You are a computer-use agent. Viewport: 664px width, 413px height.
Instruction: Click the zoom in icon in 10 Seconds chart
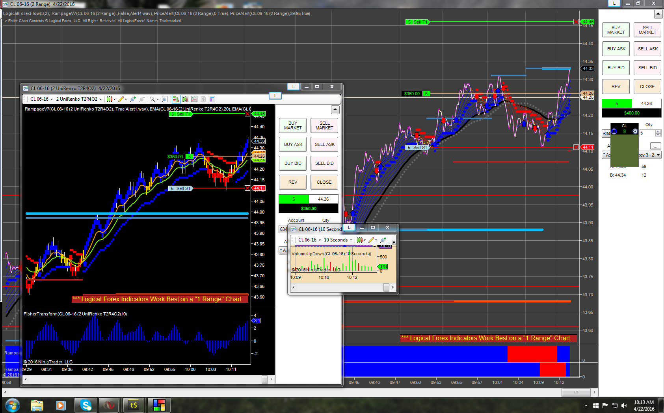coord(383,240)
